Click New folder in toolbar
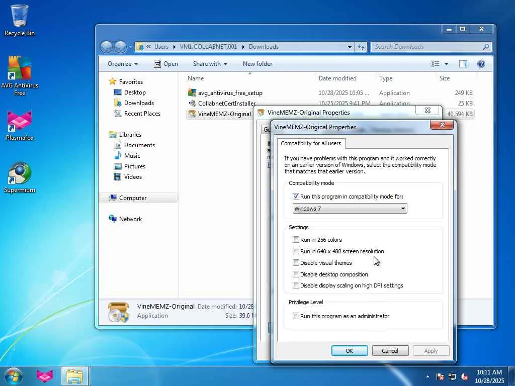This screenshot has height=386, width=515. tap(257, 64)
